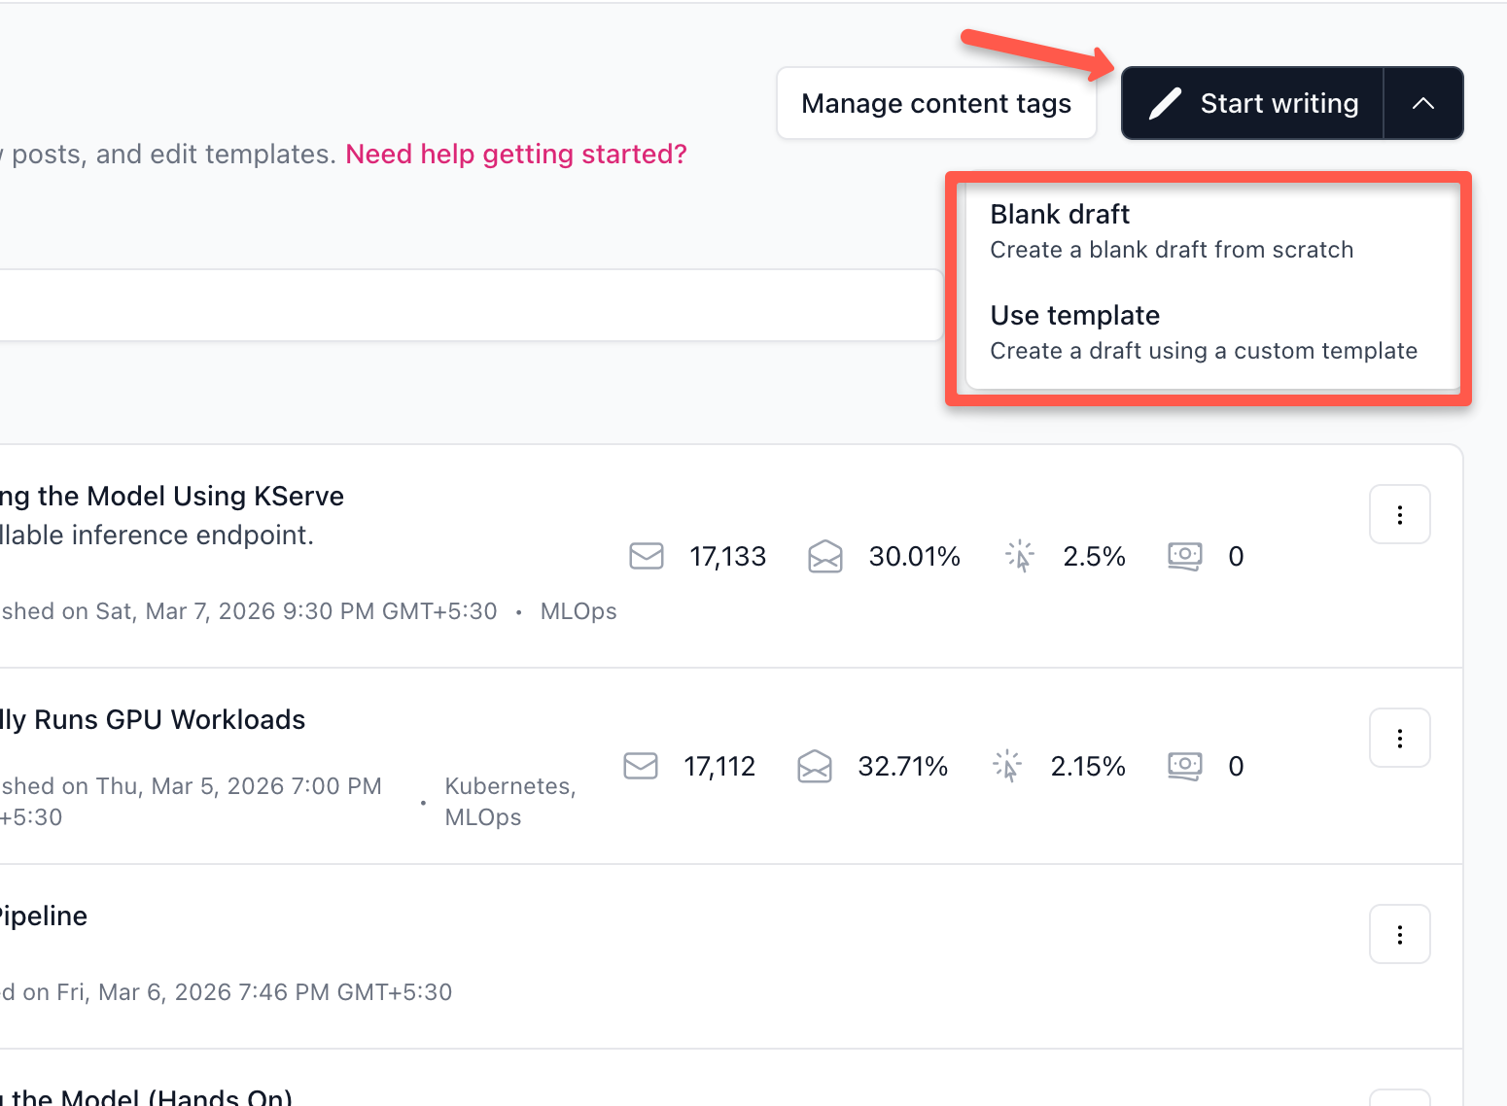The width and height of the screenshot is (1507, 1106).
Task: Click the recipients envelope icon showing 17,133
Action: tap(646, 556)
